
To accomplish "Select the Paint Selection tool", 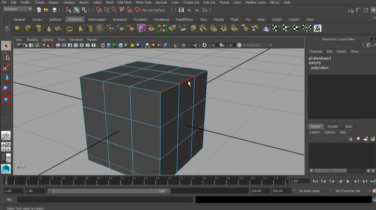I will tap(6, 68).
